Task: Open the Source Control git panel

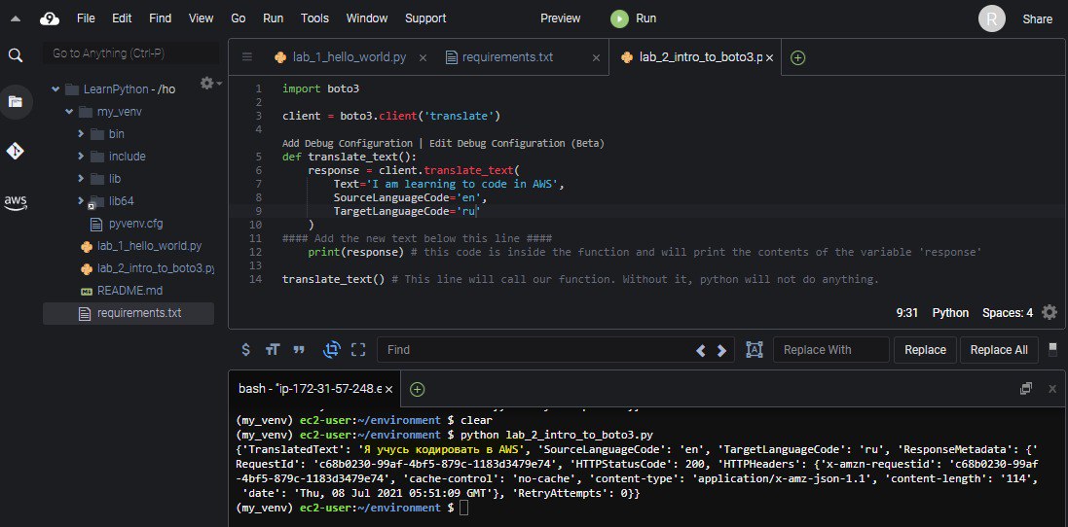Action: coord(16,151)
